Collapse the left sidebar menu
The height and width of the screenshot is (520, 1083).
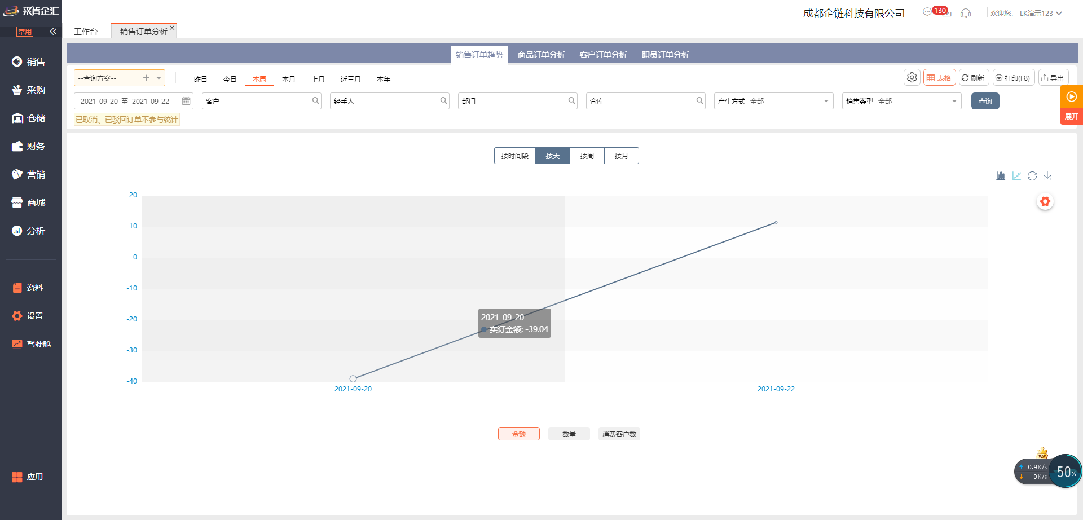(53, 32)
